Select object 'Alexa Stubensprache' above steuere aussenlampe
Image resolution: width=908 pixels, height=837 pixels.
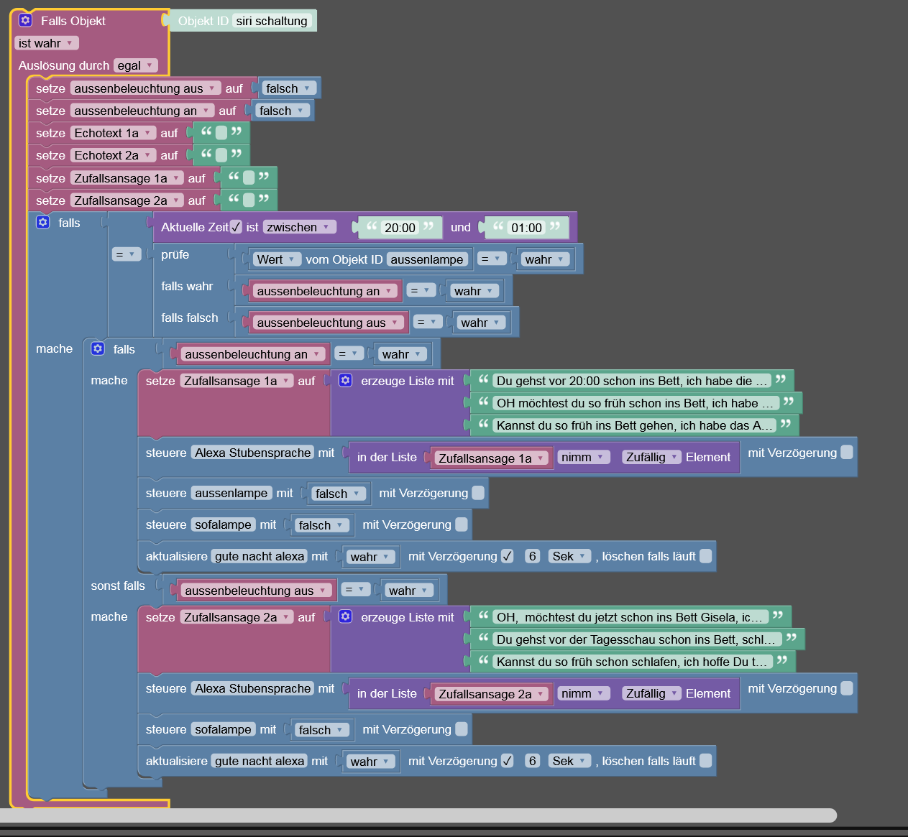coord(253,453)
